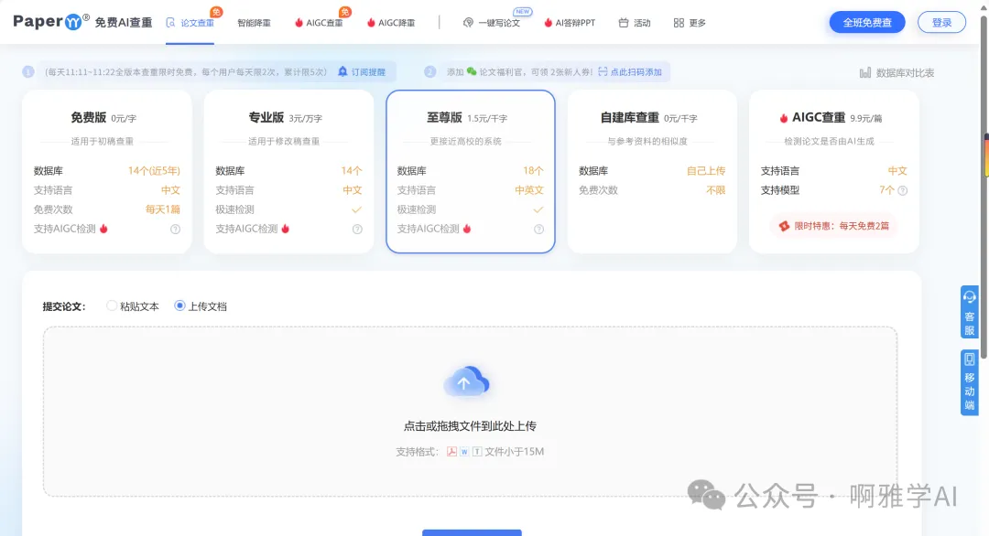Click help icon in 至尊版 card
The image size is (989, 536).
point(538,229)
